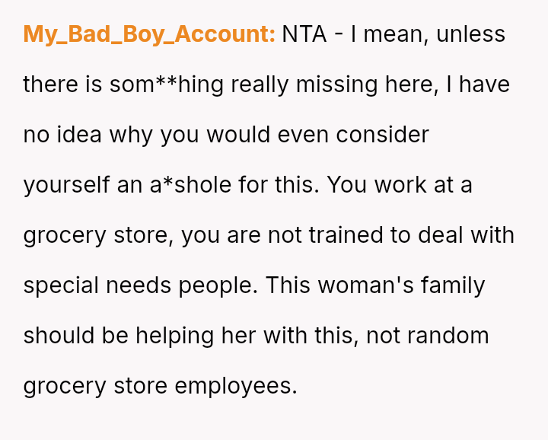Screen dimensions: 548x440
Task: Click the word "really" in the comment
Action: [x=260, y=84]
